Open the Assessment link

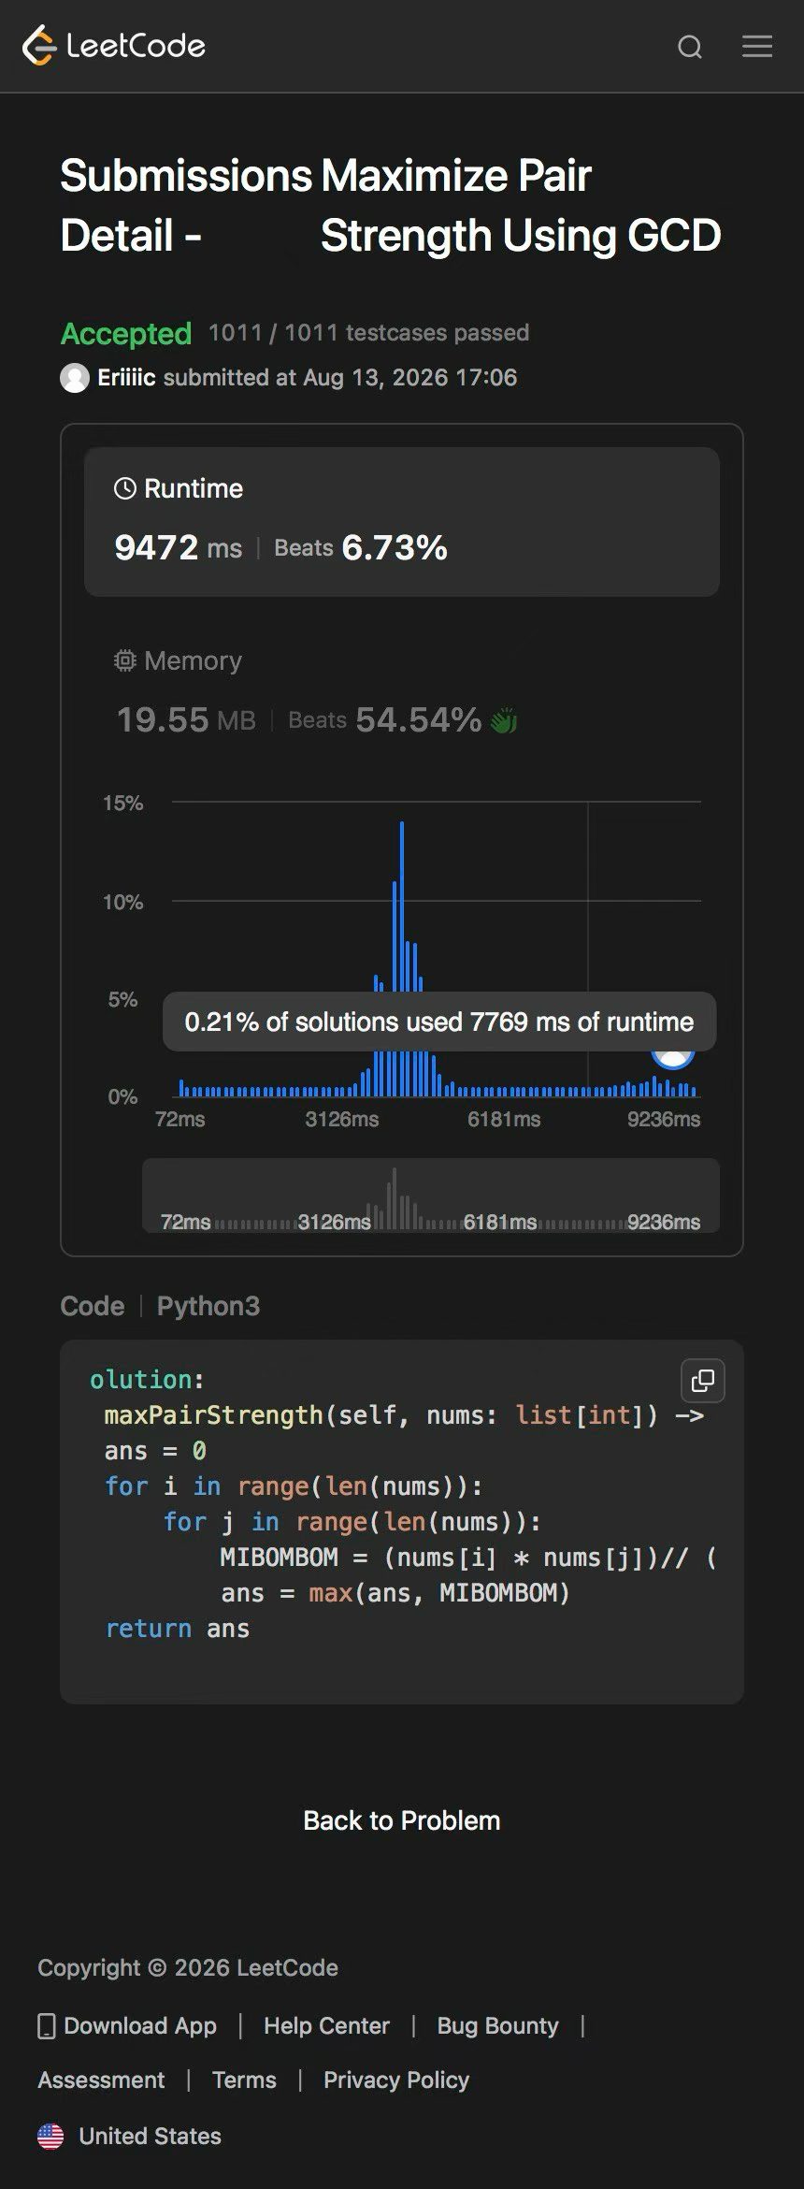click(x=101, y=2080)
